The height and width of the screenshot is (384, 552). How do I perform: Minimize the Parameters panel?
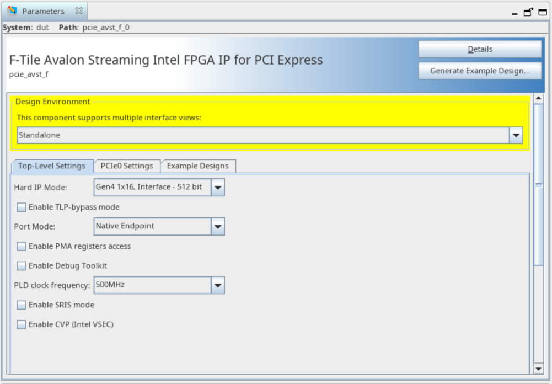coord(515,13)
